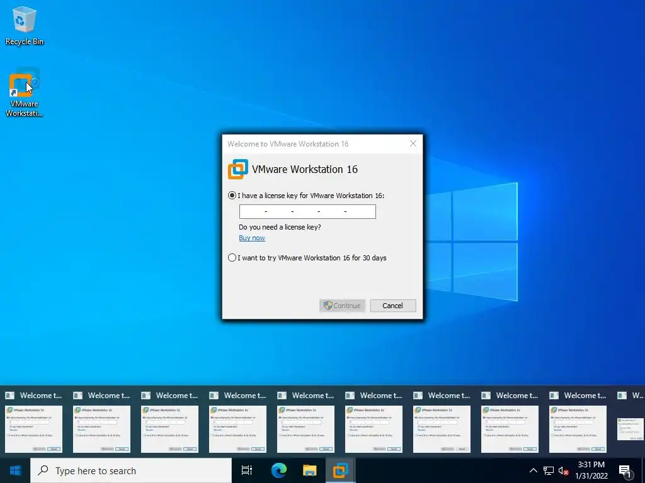The height and width of the screenshot is (483, 645).
Task: Select the VMware Workstation desktop shortcut
Action: (25, 92)
